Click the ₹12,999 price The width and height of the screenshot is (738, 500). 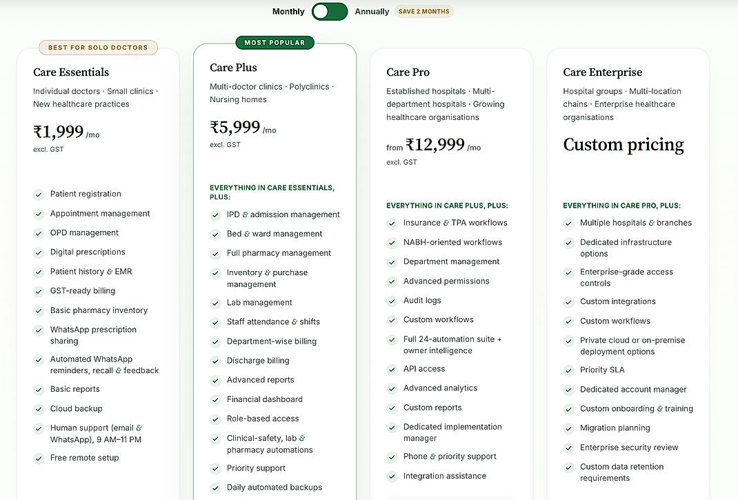(435, 144)
